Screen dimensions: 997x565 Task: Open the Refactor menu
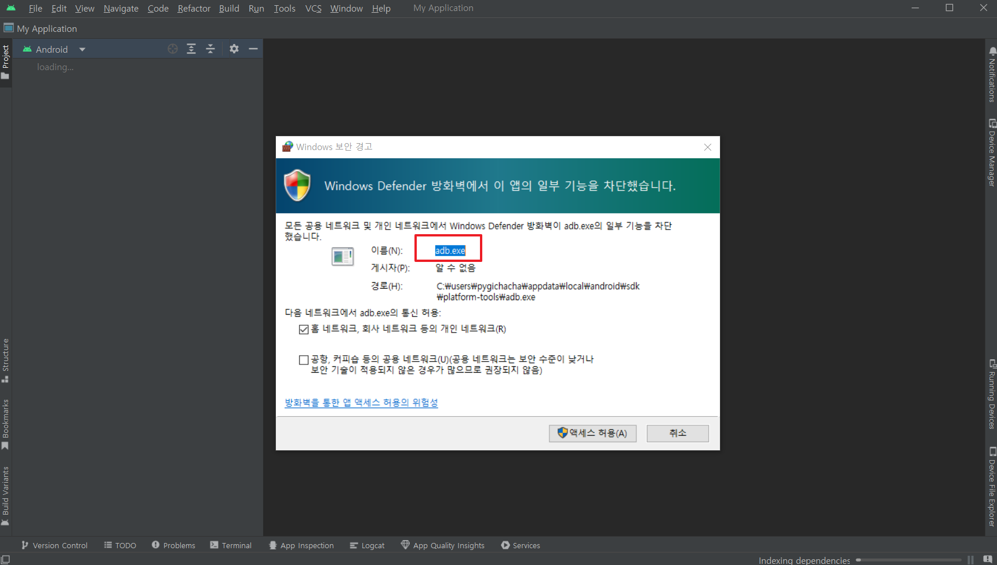click(x=194, y=8)
